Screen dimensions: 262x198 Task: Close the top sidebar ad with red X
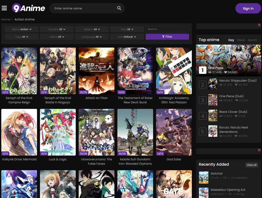(259, 25)
